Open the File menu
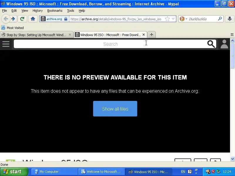This screenshot has width=235, height=176. tap(4, 11)
